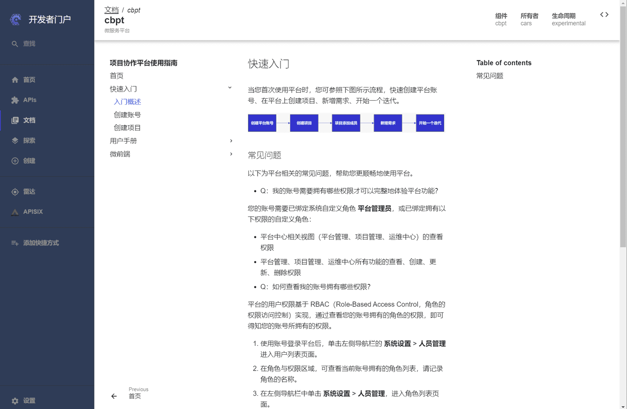The width and height of the screenshot is (627, 409).
Task: Select 文档 in the sidebar menu
Action: point(47,120)
